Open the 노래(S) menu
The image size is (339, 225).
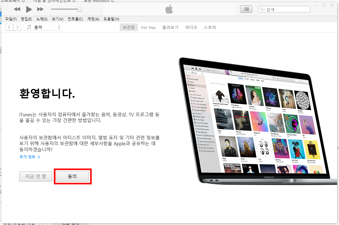coord(42,19)
